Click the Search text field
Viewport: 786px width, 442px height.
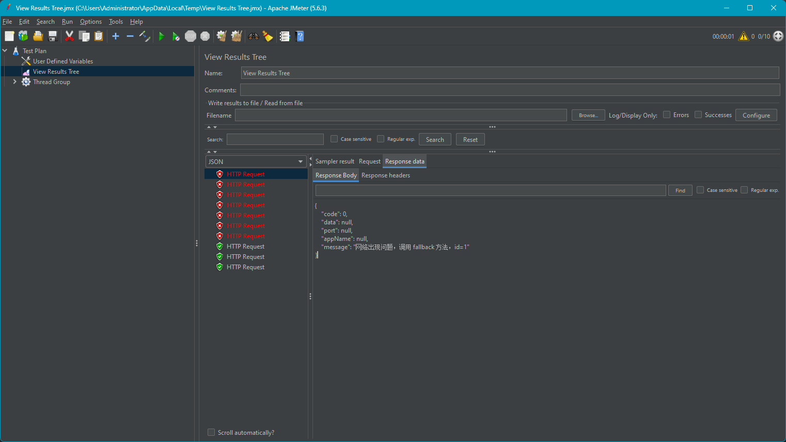click(275, 139)
